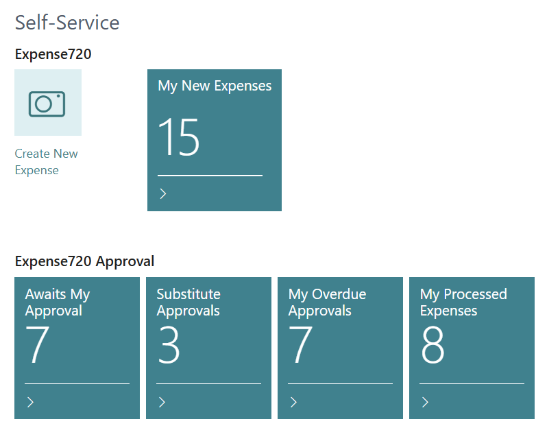This screenshot has height=441, width=560.
Task: Select the count 8 in My Processed Expenses
Action: [x=433, y=344]
